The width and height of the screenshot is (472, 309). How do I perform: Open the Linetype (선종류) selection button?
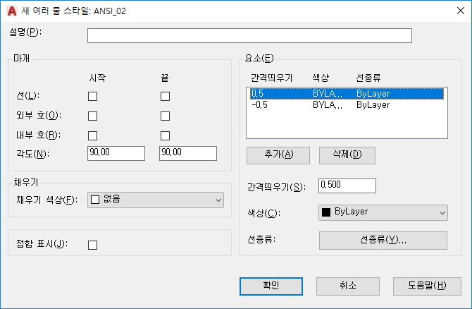tap(383, 241)
